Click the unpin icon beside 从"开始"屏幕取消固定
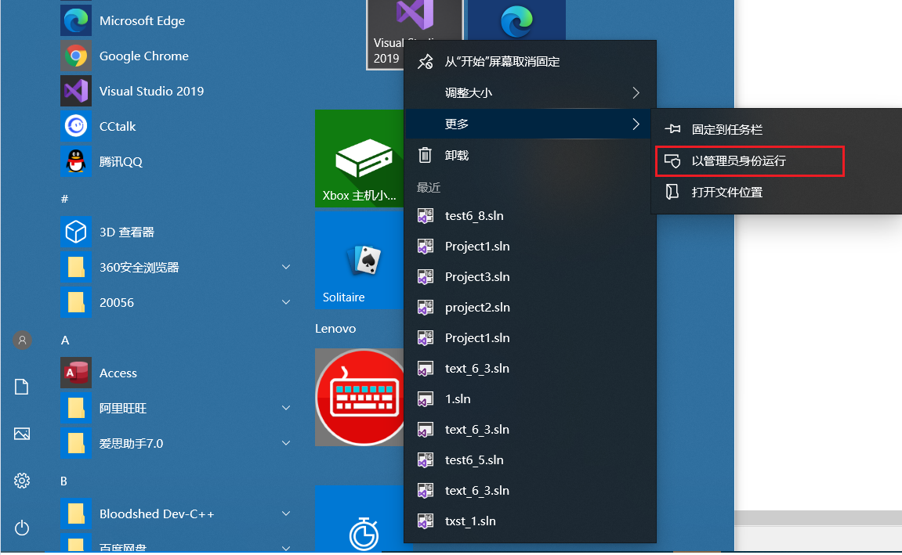Screen dimensions: 902x555 click(425, 62)
